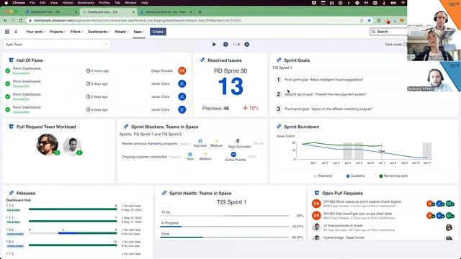This screenshot has width=461, height=259.
Task: Start the dashboard slideshow with play button
Action: pos(214,45)
